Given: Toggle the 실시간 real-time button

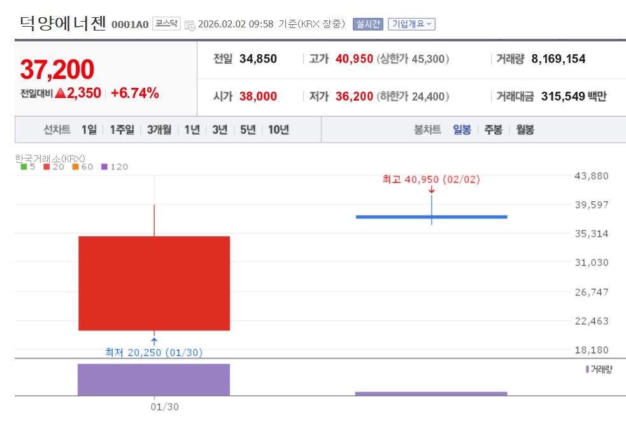Looking at the screenshot, I should click(x=367, y=24).
